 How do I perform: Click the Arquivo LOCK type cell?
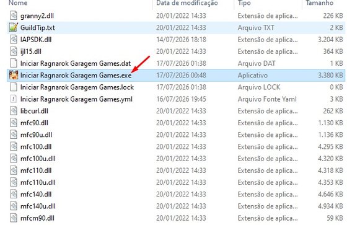click(x=259, y=87)
